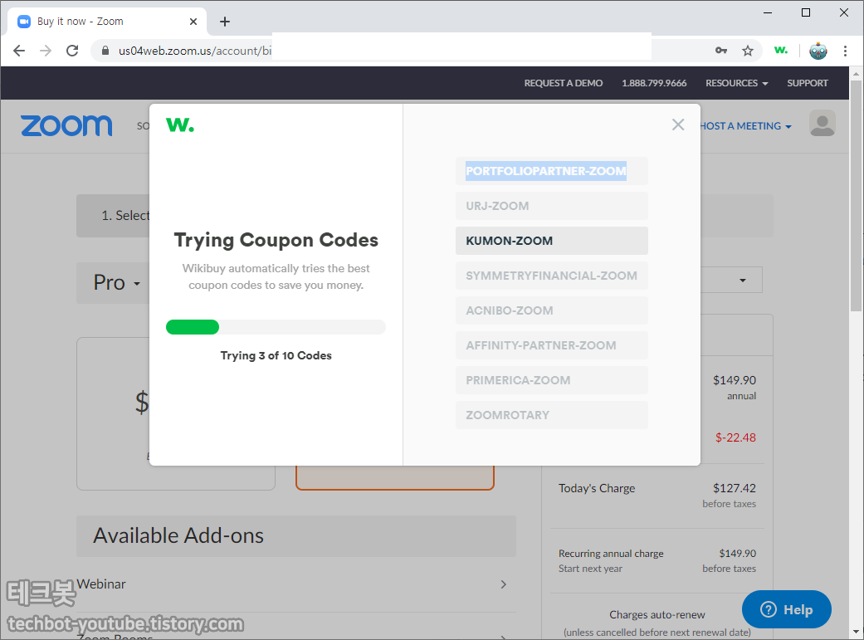864x640 pixels.
Task: Open the user profile avatar
Action: tap(823, 123)
